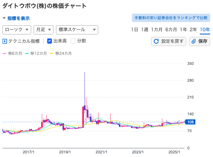Select the 10年 range tab
This screenshot has width=213, height=157.
(x=205, y=30)
